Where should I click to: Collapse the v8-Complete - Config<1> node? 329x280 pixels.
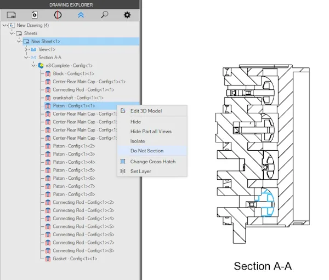click(33, 66)
